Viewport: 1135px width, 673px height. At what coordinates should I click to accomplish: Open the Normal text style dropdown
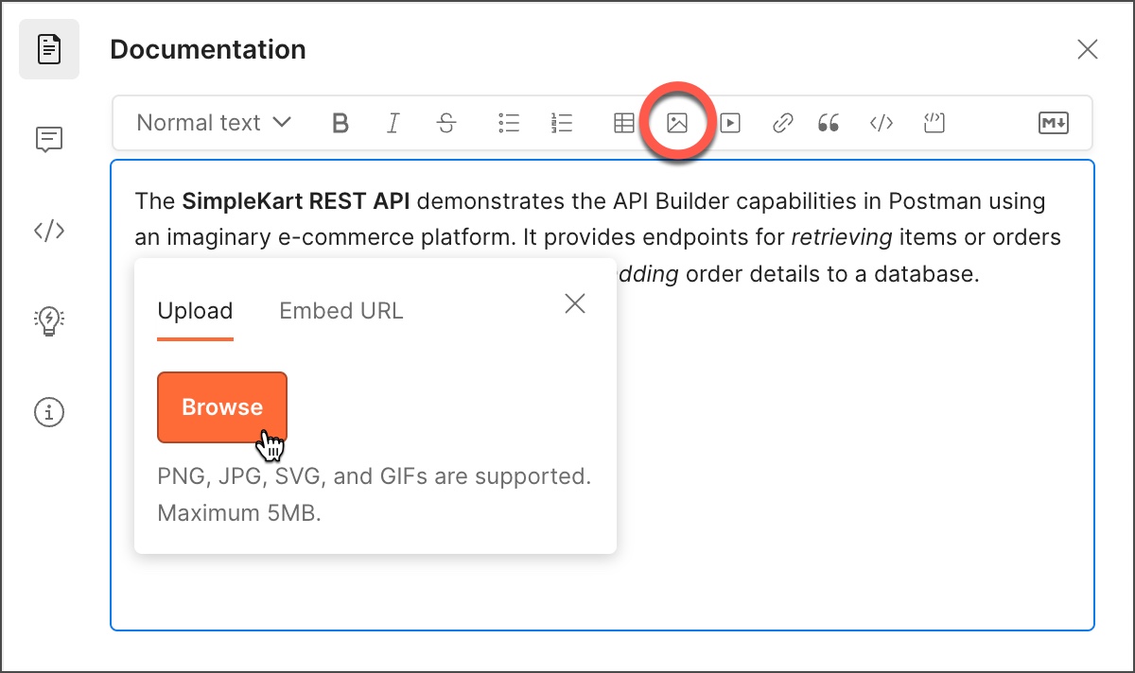(x=214, y=123)
